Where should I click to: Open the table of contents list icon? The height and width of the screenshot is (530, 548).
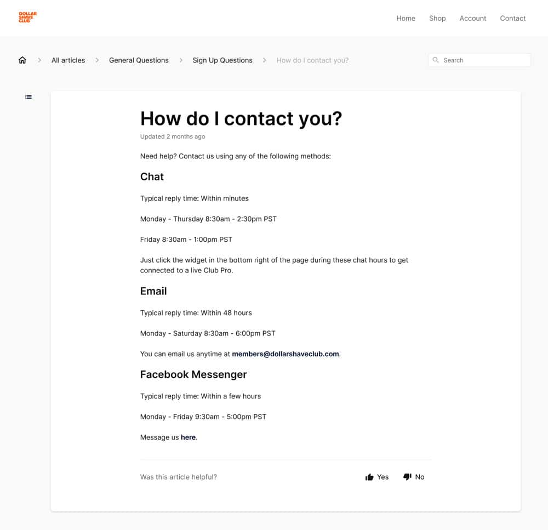click(x=28, y=97)
